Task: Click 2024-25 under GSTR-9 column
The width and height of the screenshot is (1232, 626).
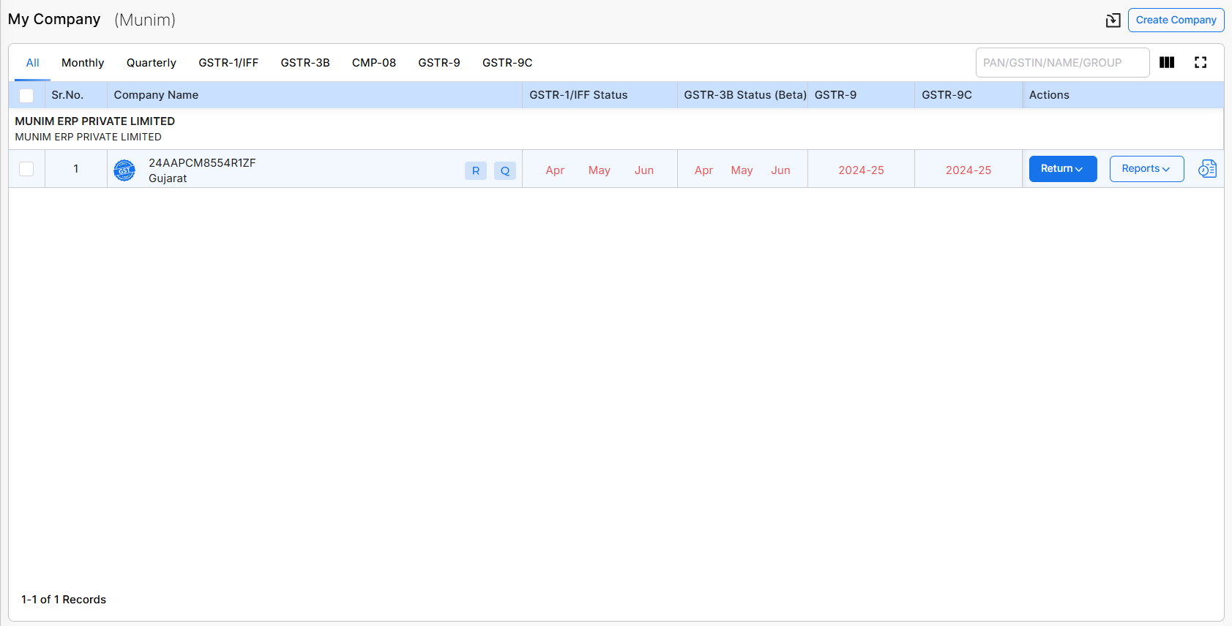Action: [x=861, y=170]
